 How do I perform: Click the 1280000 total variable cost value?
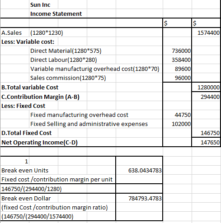pos(208,88)
